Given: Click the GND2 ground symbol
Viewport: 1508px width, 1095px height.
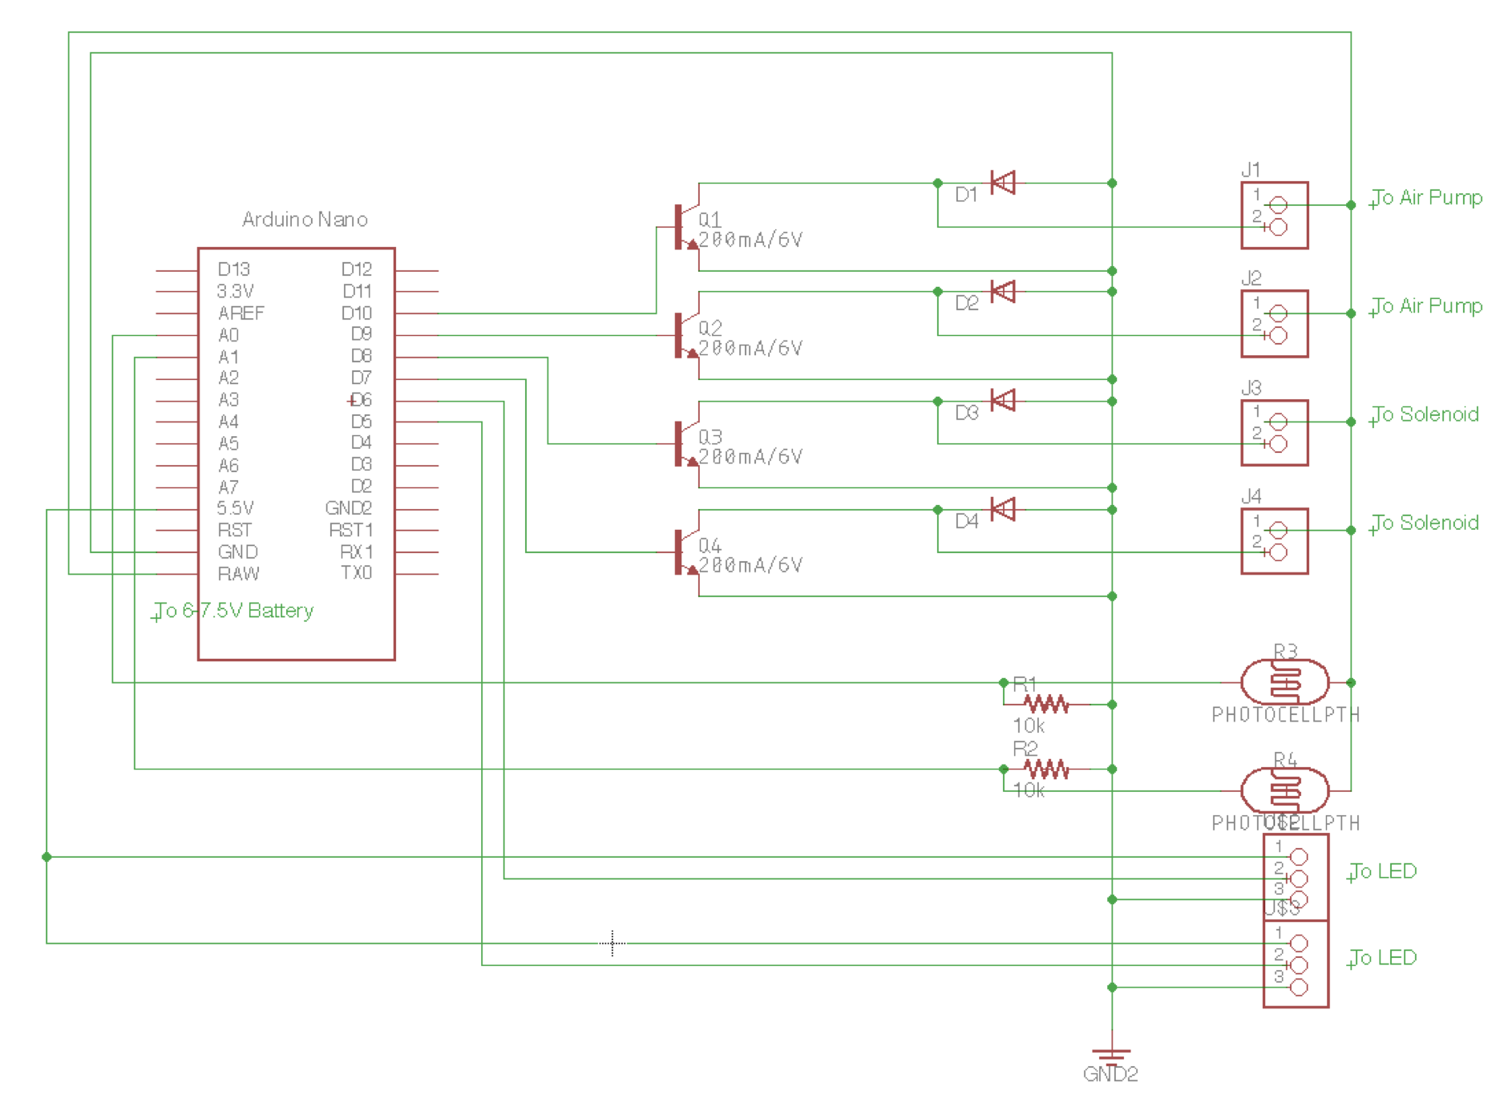Looking at the screenshot, I should [x=1111, y=1055].
